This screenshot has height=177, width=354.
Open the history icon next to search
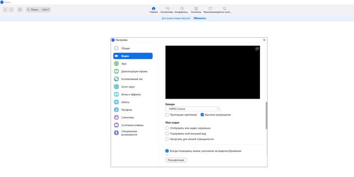click(x=20, y=10)
